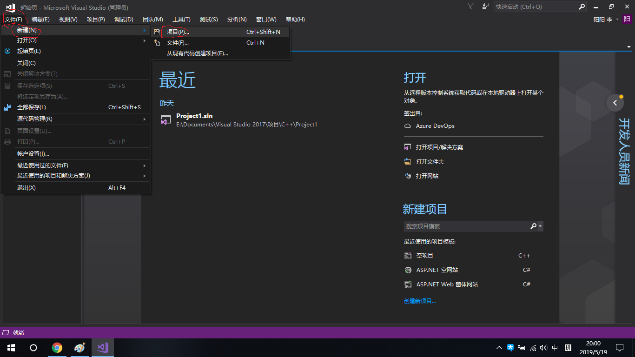635x357 pixels.
Task: Click the quick launch magnifier icon
Action: tap(582, 7)
